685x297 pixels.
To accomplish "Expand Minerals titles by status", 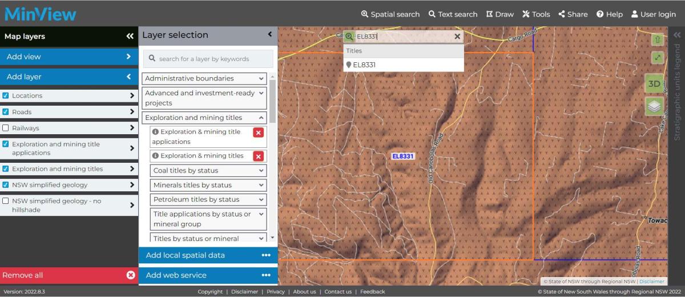I will point(209,185).
